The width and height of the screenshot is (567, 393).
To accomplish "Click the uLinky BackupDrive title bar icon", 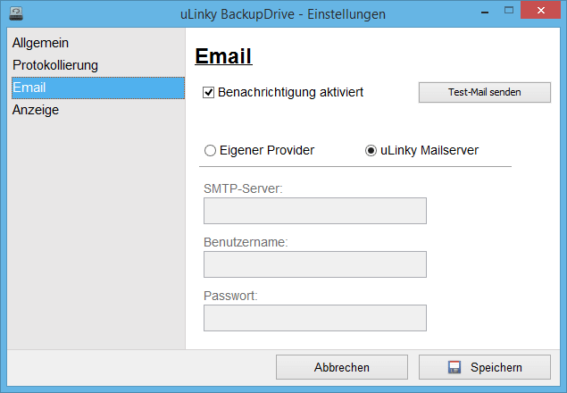I will [15, 13].
